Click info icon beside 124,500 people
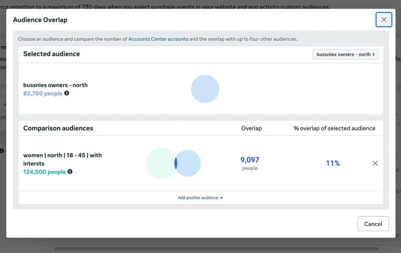Image resolution: width=401 pixels, height=253 pixels. pyautogui.click(x=70, y=172)
